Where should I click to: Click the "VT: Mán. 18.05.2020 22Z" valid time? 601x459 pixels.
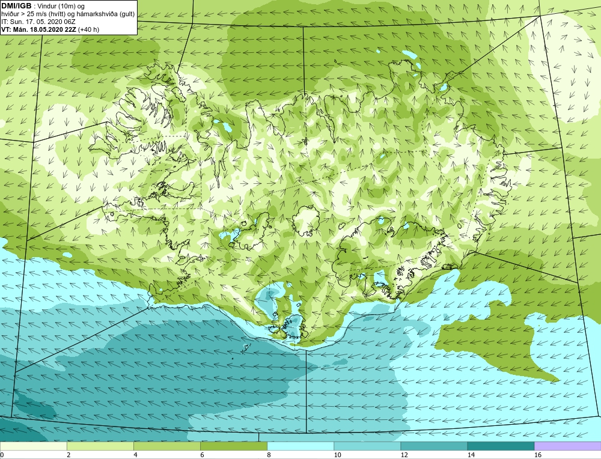[38, 29]
